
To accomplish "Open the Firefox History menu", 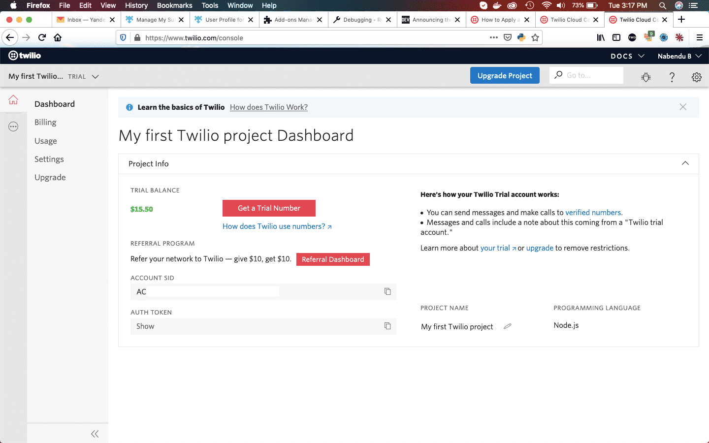I will click(x=136, y=5).
